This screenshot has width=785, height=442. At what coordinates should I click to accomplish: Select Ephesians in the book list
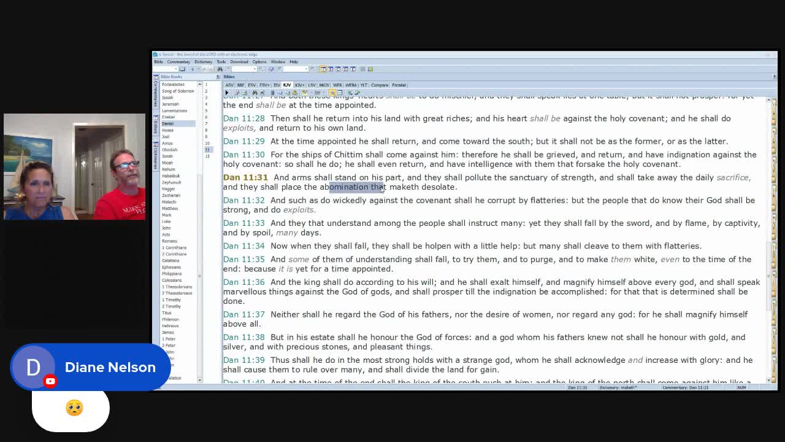click(171, 267)
